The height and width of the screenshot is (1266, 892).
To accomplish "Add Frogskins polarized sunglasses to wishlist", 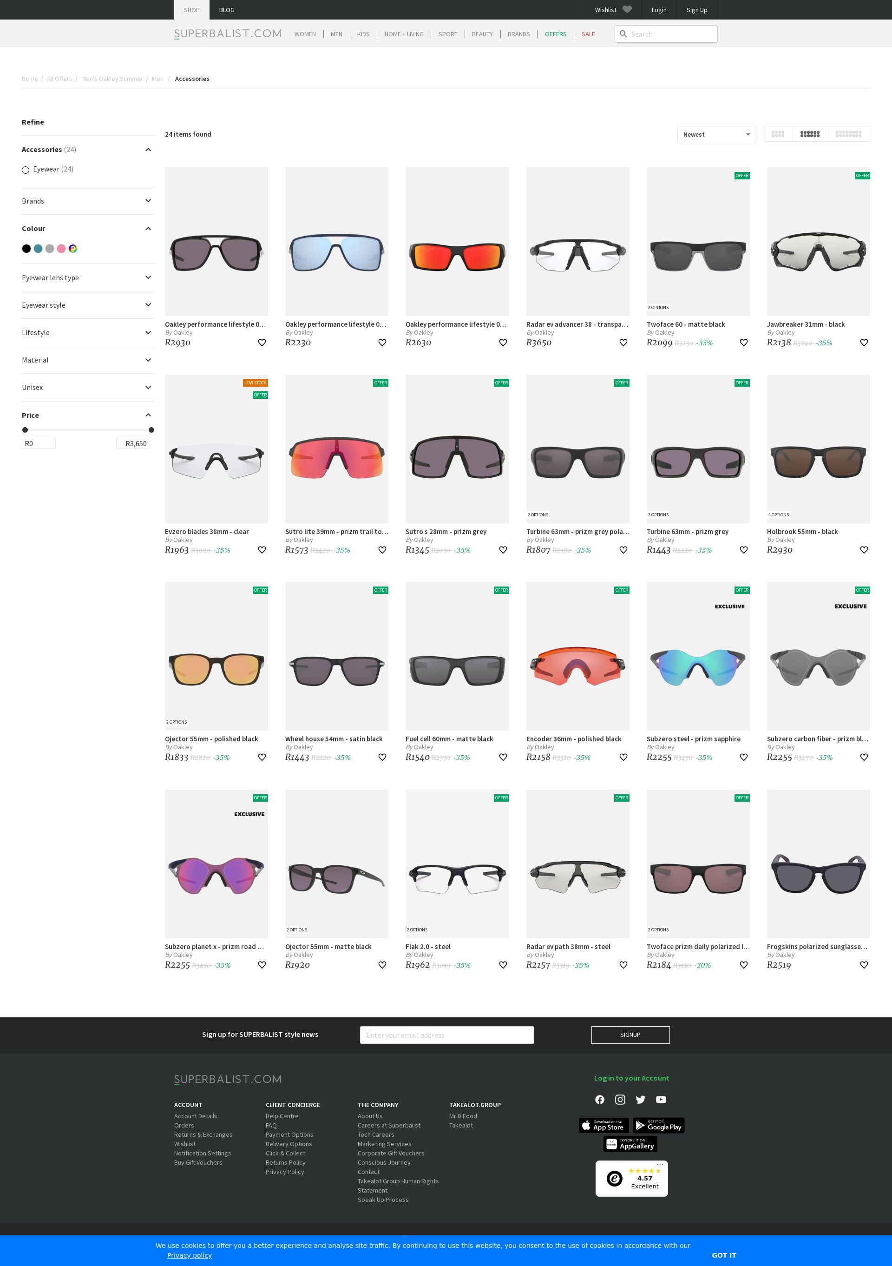I will [x=864, y=965].
